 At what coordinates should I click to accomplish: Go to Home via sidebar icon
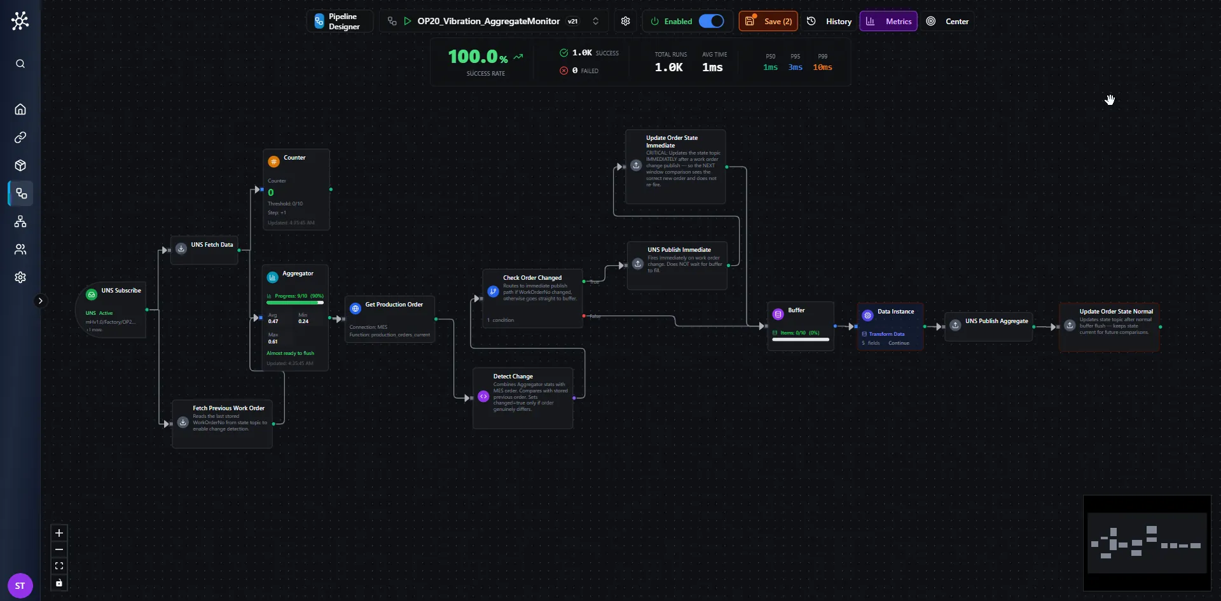tap(20, 109)
